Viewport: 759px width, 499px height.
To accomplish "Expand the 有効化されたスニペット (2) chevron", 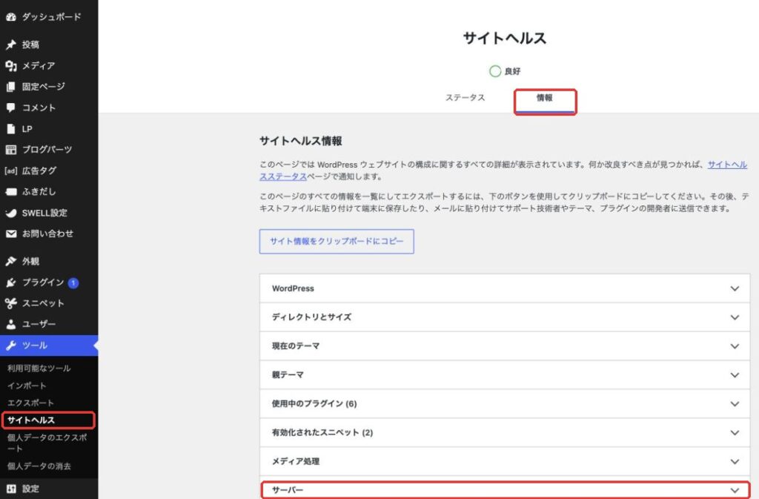I will (735, 433).
